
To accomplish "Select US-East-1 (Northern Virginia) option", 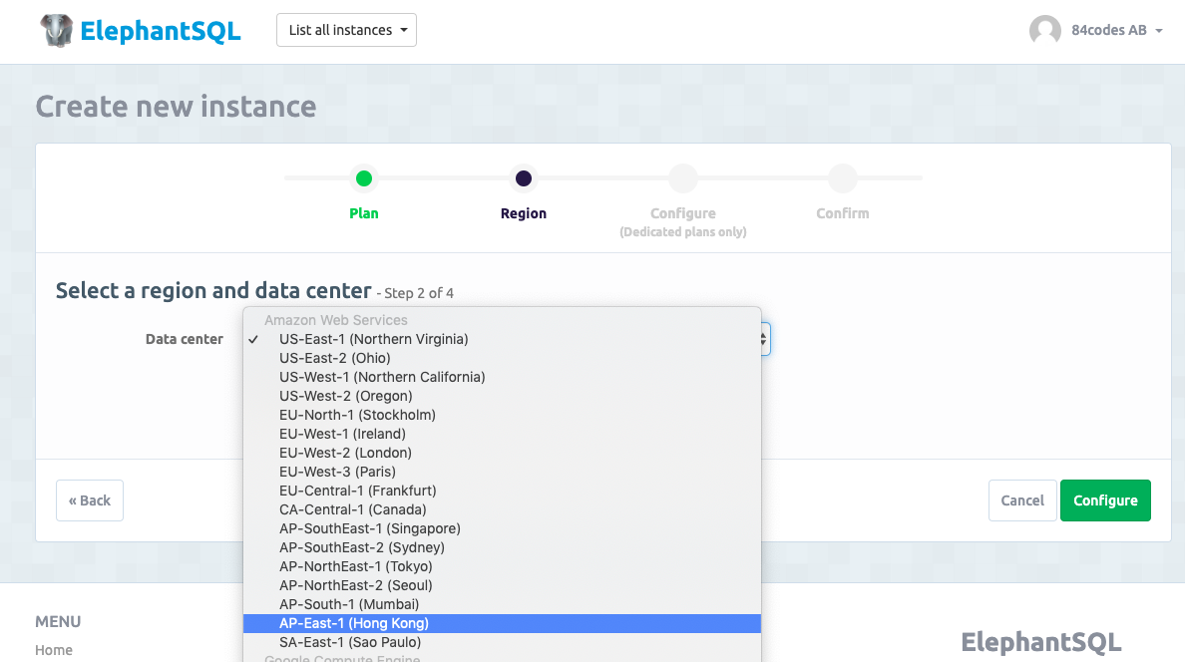I will [x=373, y=339].
